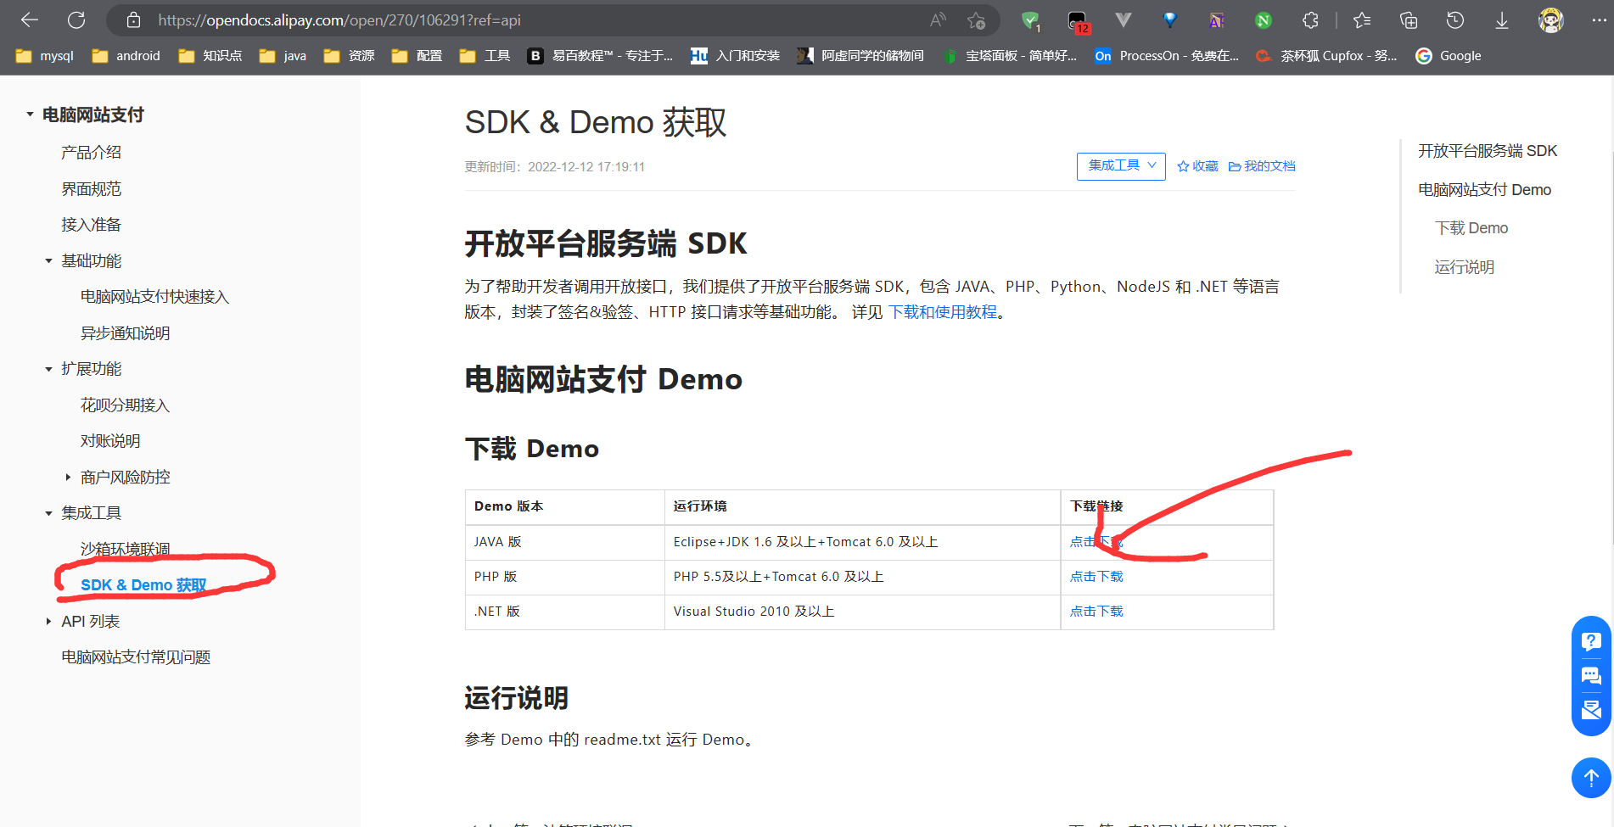Open the blue gem extension icon
Viewport: 1614px width, 827px height.
pos(1170,20)
